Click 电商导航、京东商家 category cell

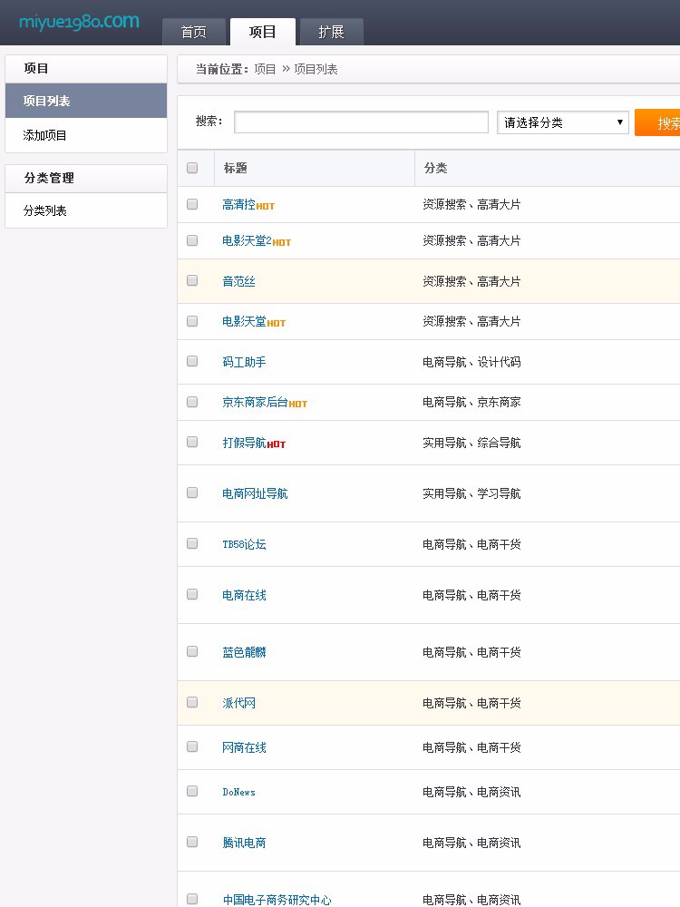(471, 402)
